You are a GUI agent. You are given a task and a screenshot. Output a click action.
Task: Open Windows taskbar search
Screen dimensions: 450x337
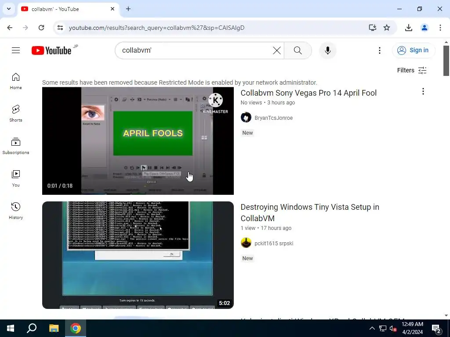(x=32, y=328)
